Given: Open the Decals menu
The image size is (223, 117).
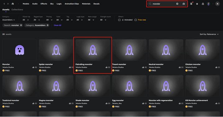Looking at the screenshot, I should click(x=96, y=4).
